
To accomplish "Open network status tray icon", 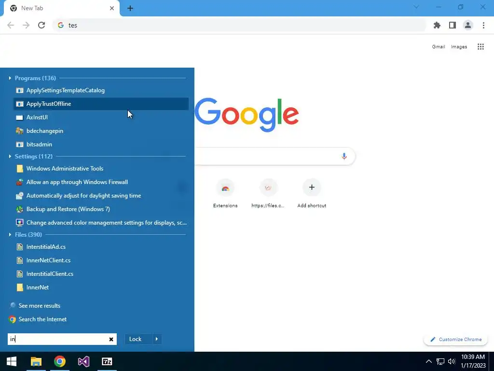I will coord(440,361).
